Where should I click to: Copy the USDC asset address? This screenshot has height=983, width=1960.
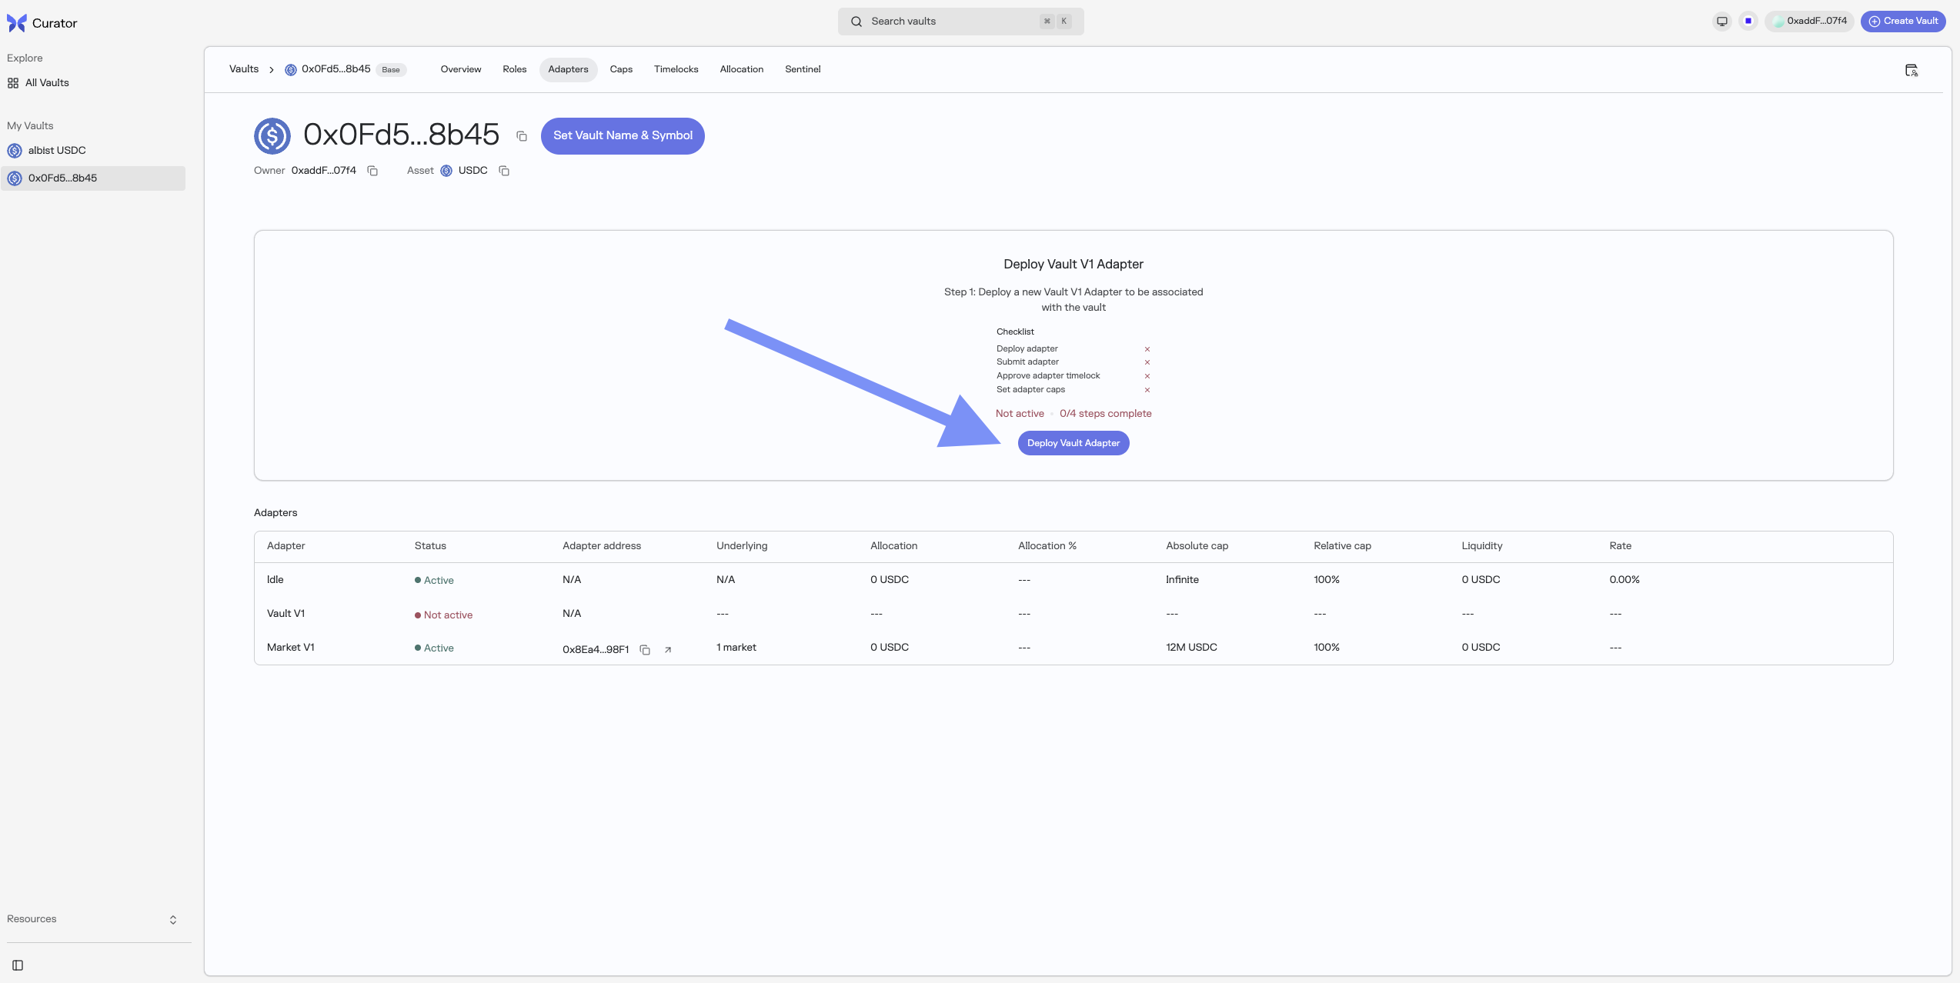[x=504, y=171]
